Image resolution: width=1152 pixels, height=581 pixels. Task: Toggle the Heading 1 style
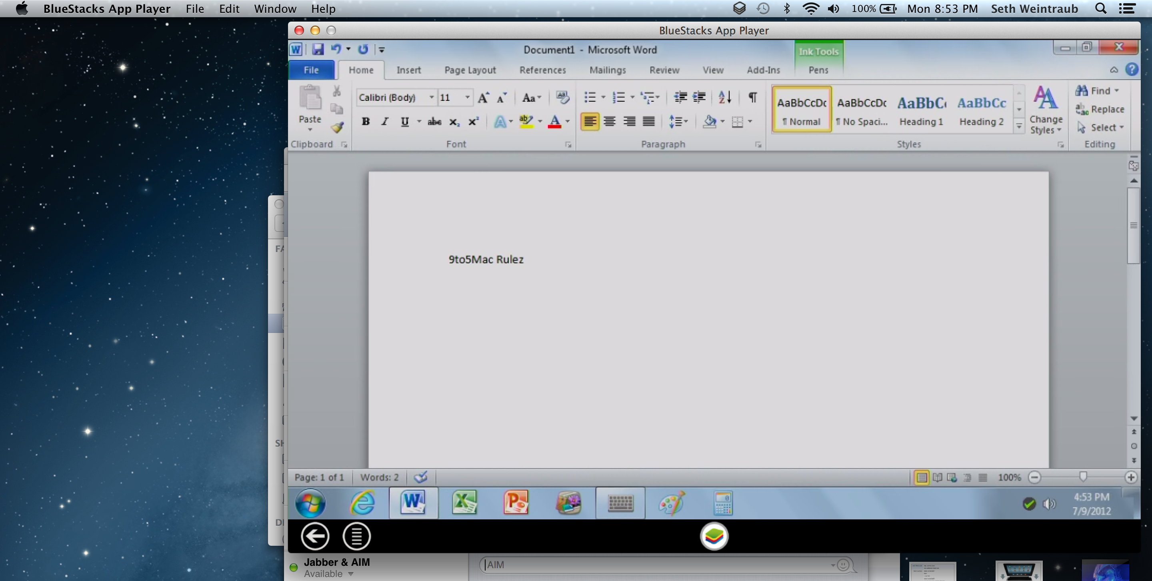click(x=920, y=109)
